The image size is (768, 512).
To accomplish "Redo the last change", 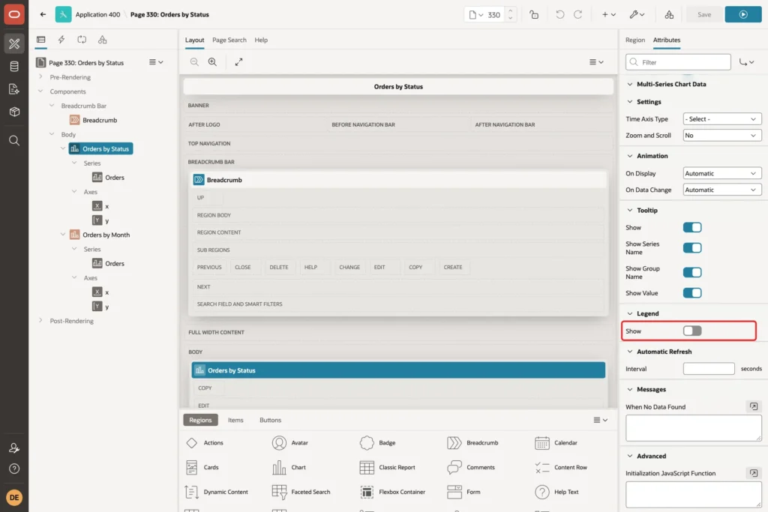I will pos(578,15).
